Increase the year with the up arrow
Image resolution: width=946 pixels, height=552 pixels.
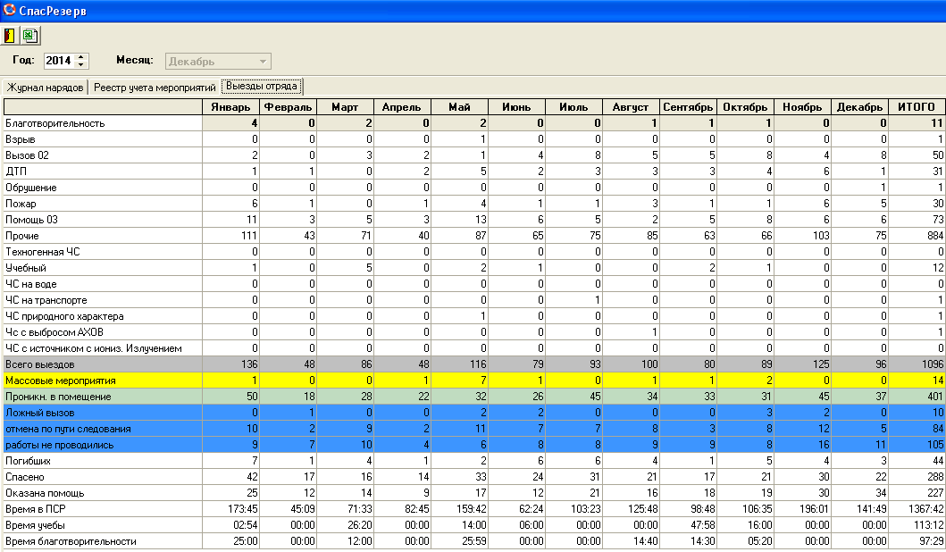(x=81, y=57)
